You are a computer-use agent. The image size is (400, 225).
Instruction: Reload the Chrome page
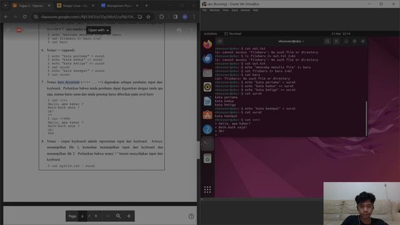[24, 17]
